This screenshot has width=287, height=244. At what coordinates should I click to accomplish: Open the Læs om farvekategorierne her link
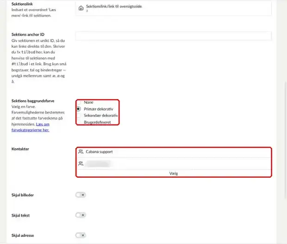31,127
